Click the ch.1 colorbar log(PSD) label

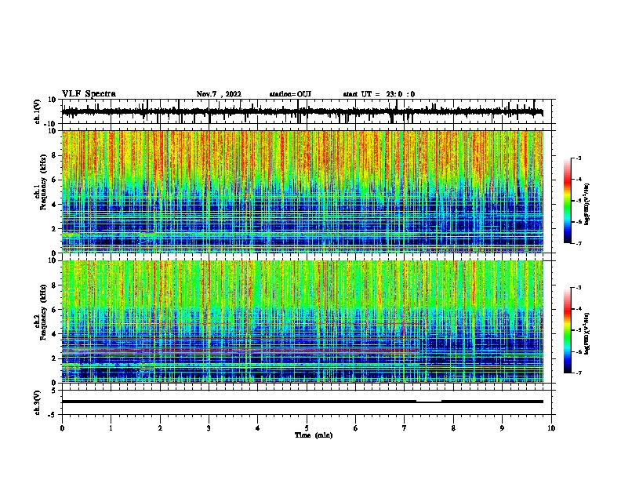click(x=586, y=204)
